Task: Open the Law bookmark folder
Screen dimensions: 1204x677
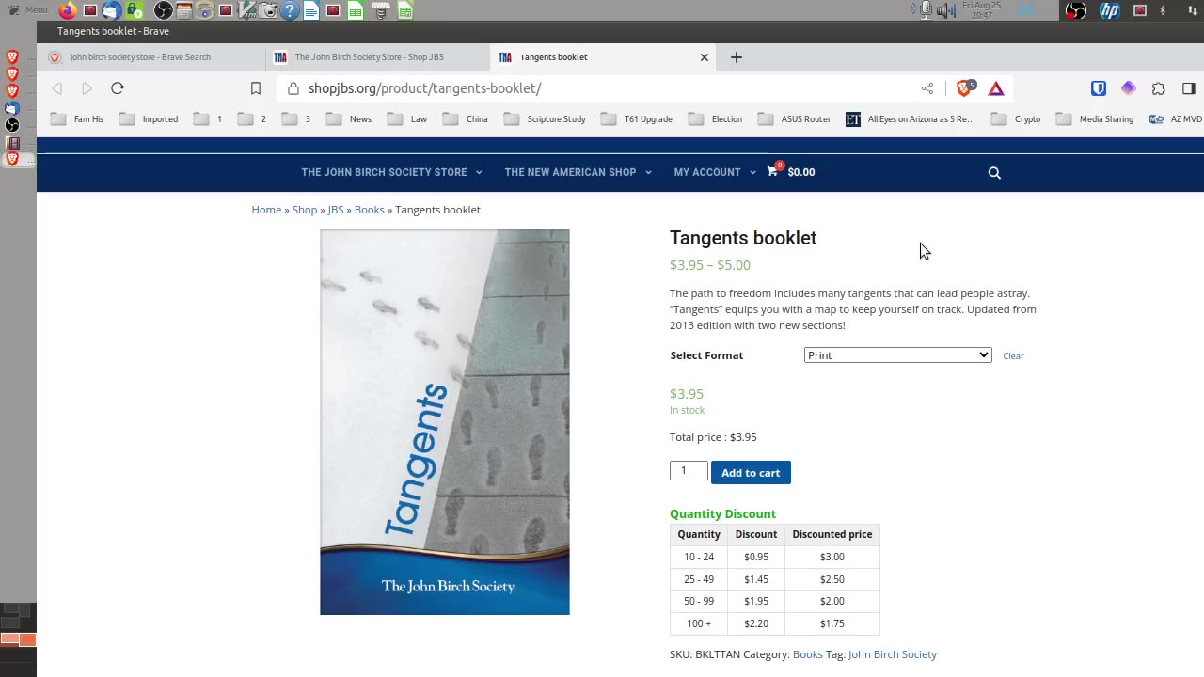Action: [407, 119]
